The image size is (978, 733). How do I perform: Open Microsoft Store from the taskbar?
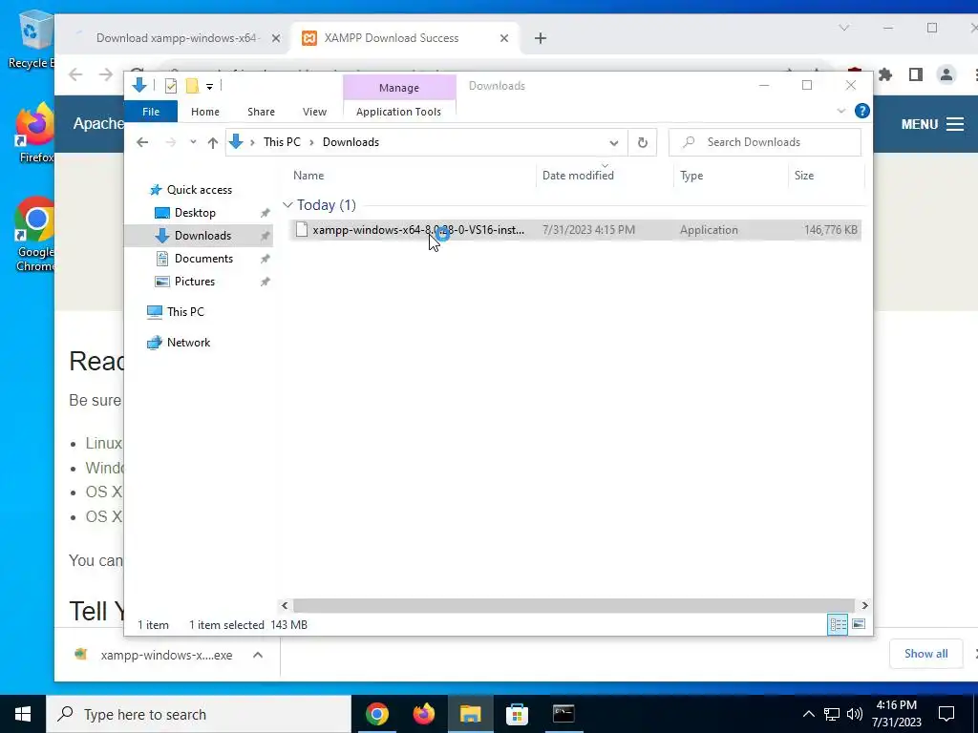[x=517, y=714]
